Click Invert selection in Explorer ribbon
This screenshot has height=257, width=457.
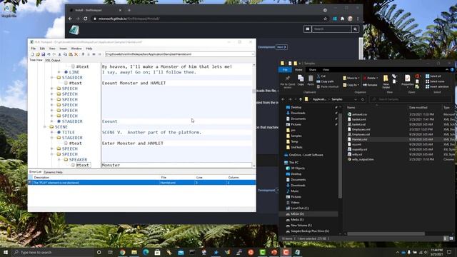click(x=437, y=86)
